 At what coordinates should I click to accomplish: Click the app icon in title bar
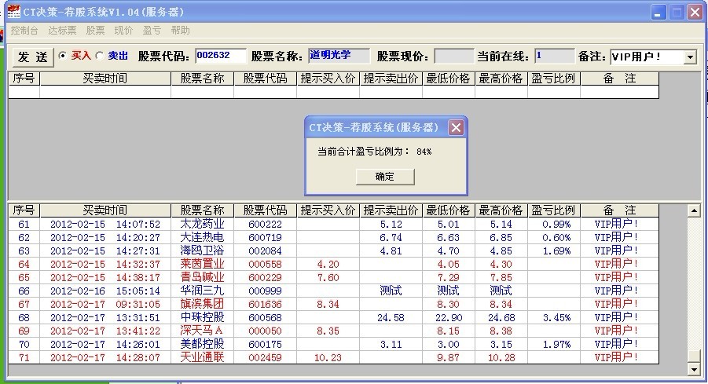point(13,12)
